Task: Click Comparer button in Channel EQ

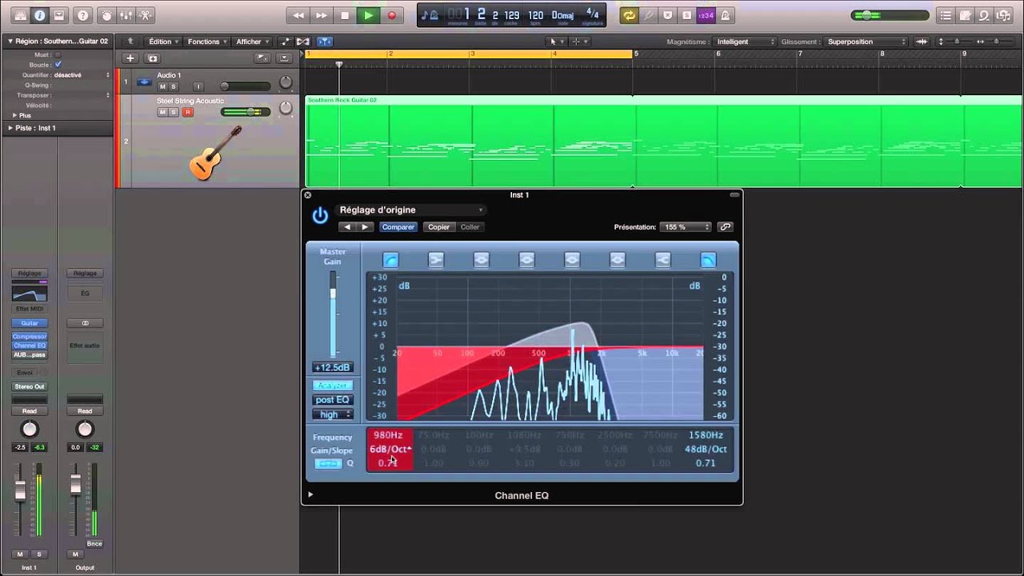Action: point(398,227)
